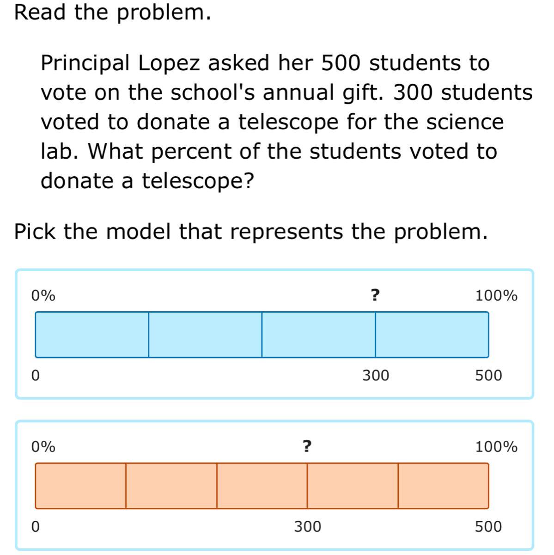Click the 300 label under blue bar
Image resolution: width=554 pixels, height=555 pixels.
pyautogui.click(x=376, y=375)
